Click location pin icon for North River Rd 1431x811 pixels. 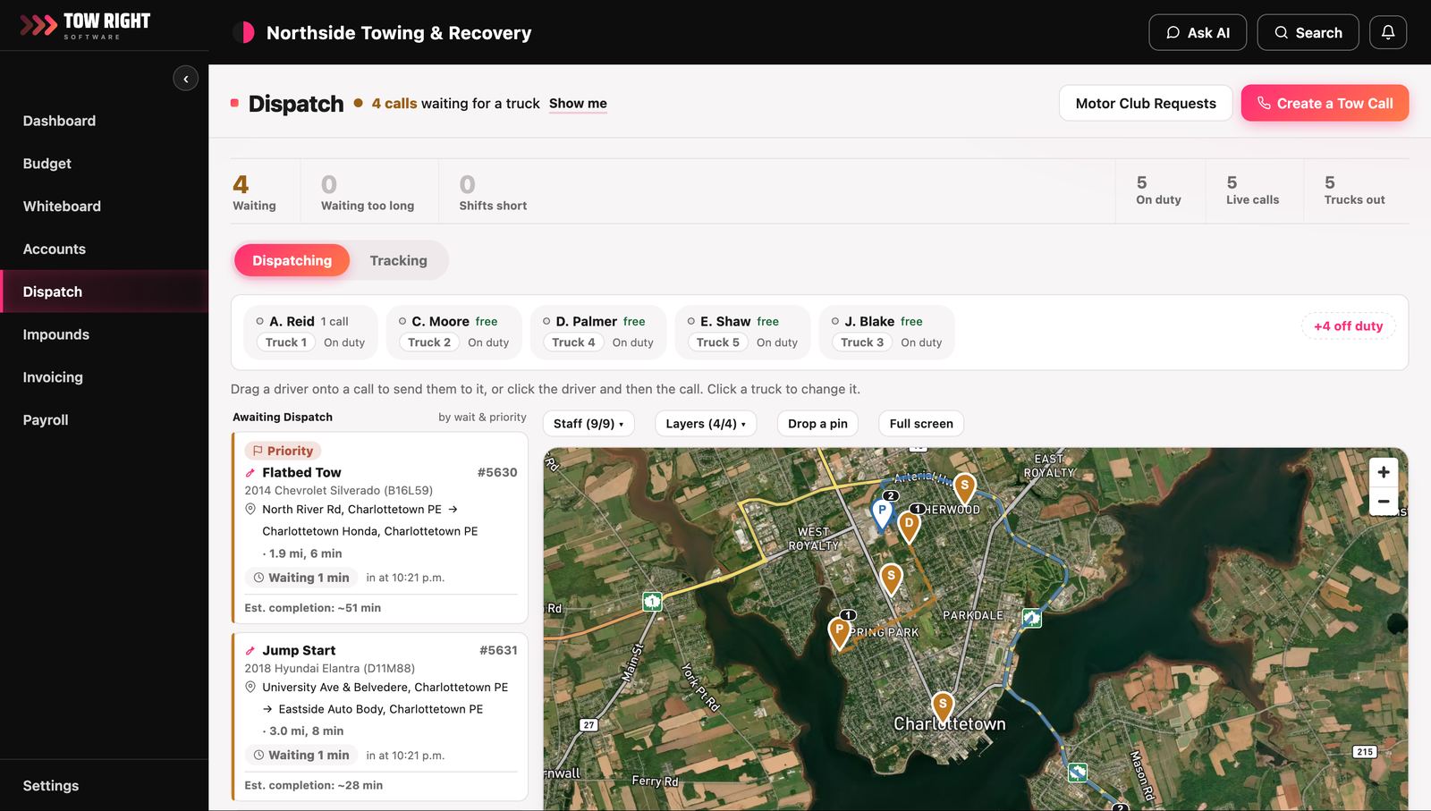250,509
